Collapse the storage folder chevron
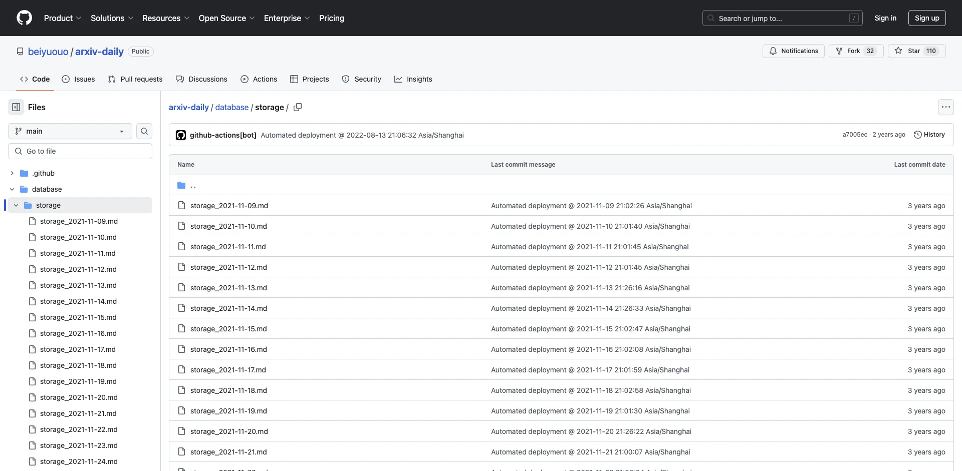The image size is (962, 471). pos(16,205)
